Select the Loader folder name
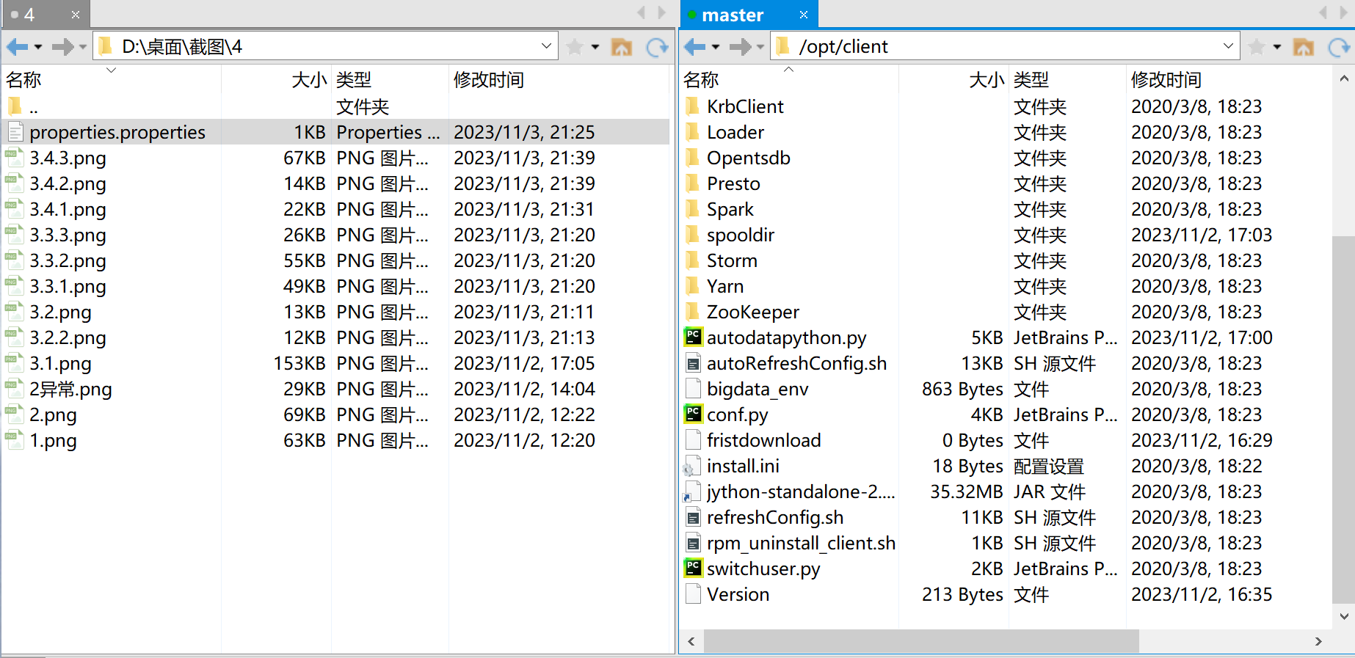The width and height of the screenshot is (1355, 658). (735, 132)
